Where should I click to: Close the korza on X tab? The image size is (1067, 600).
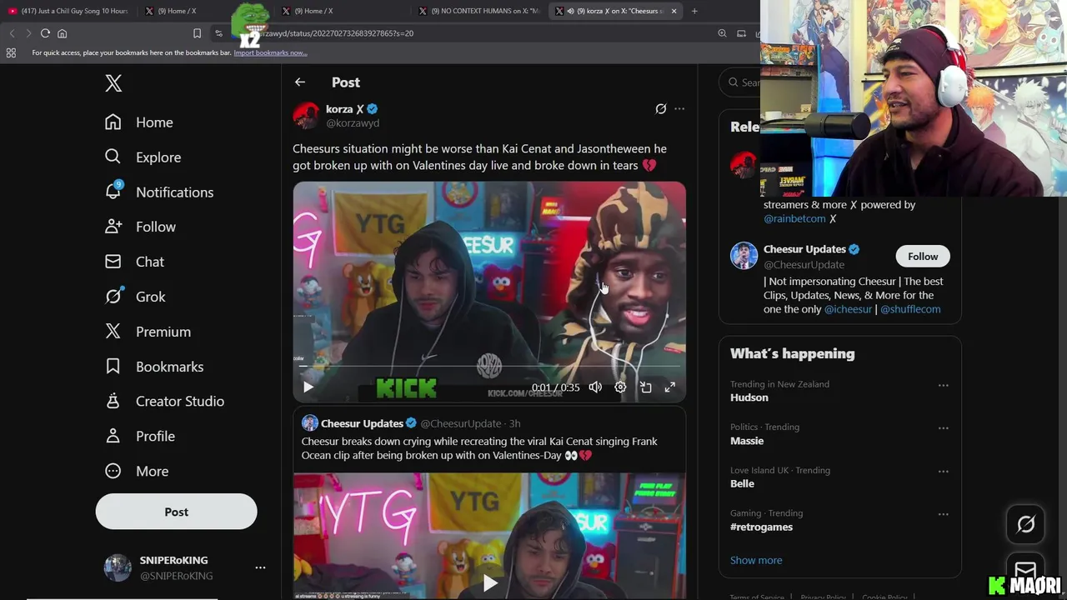click(674, 11)
